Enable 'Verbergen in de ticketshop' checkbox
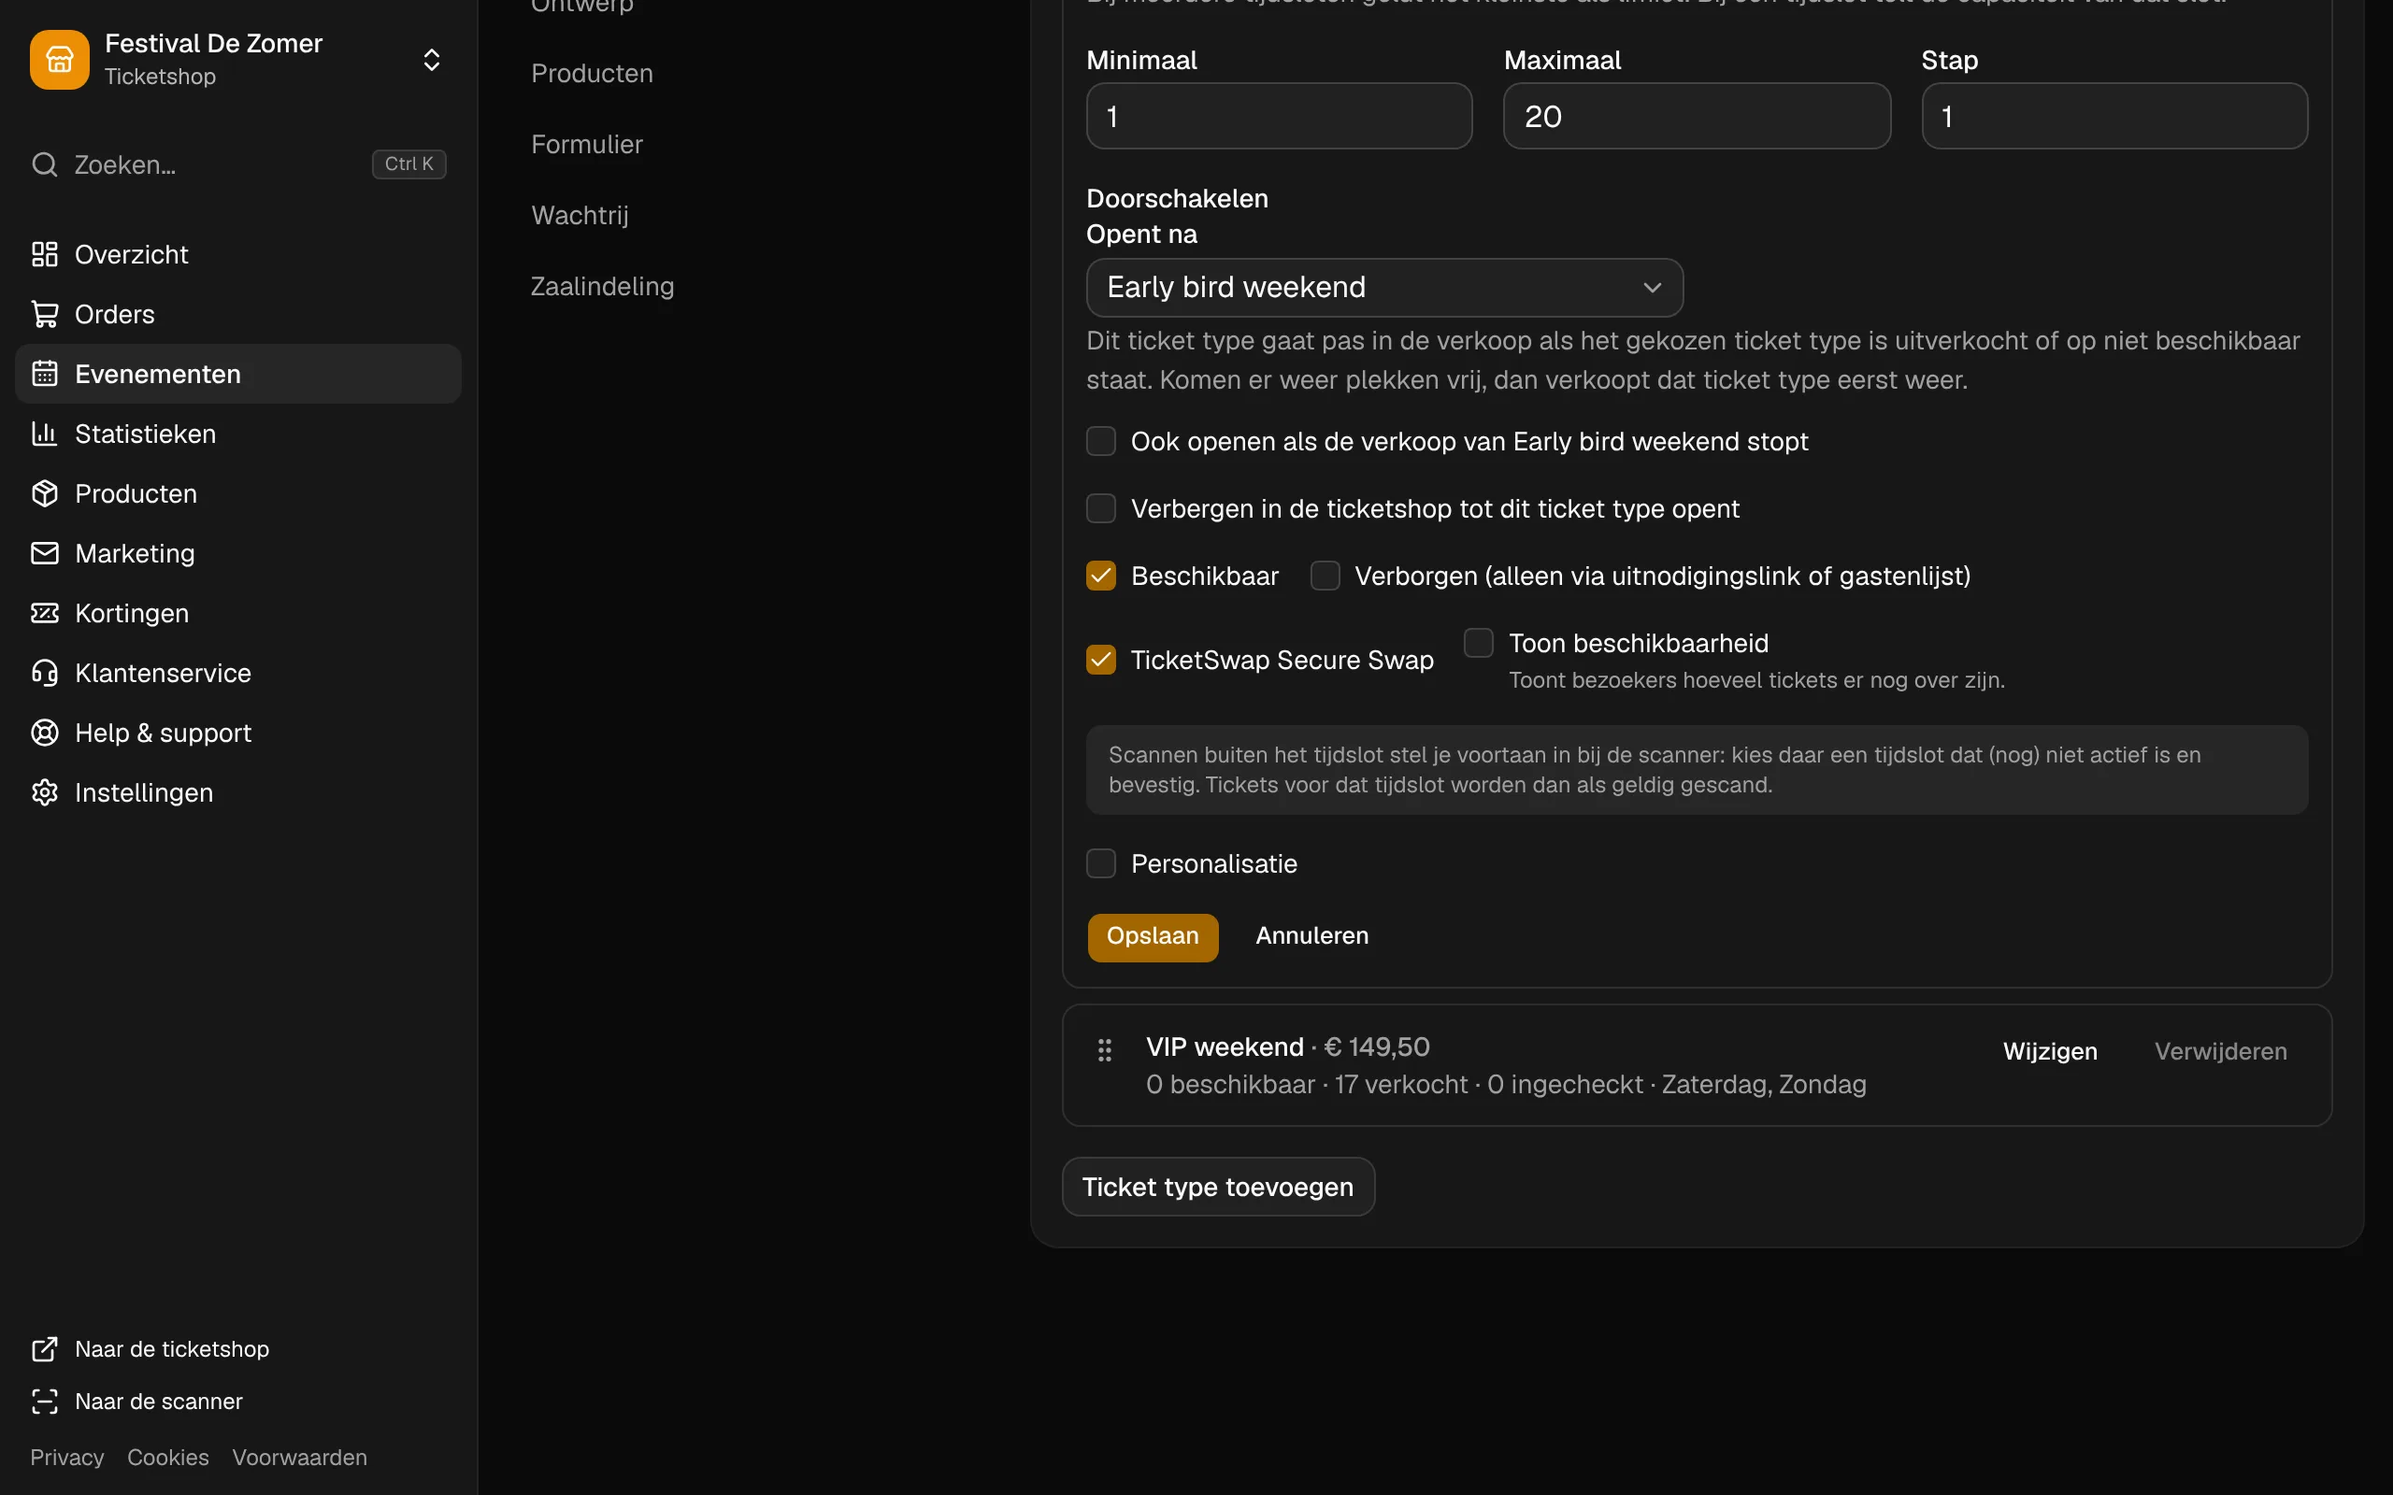The image size is (2393, 1495). point(1100,508)
